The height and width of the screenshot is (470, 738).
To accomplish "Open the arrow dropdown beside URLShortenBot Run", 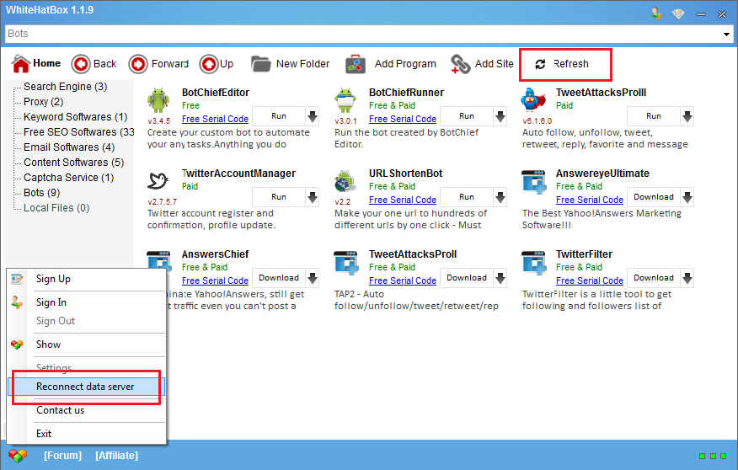I will coord(500,197).
